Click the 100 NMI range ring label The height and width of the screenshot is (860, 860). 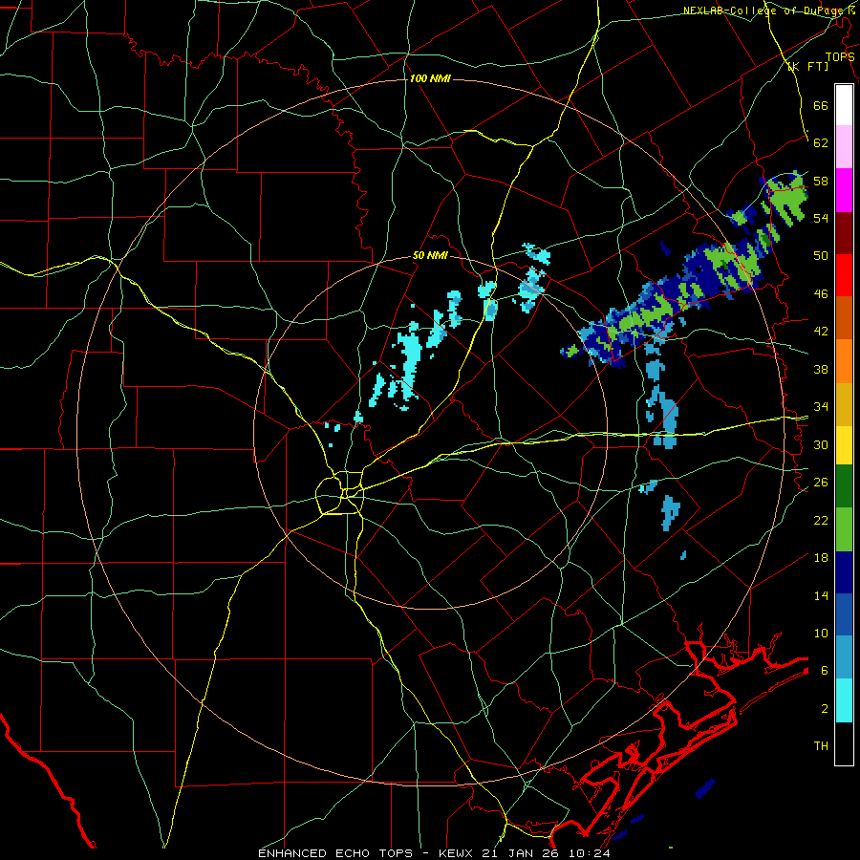[430, 79]
